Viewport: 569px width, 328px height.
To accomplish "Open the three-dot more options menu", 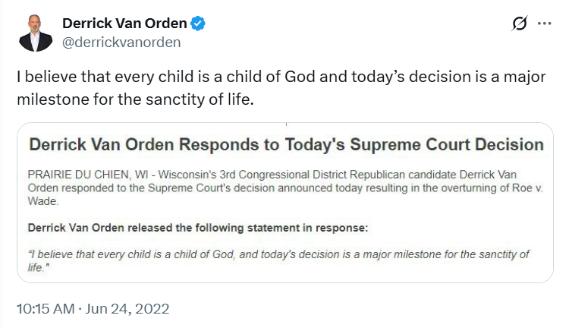I will (544, 24).
